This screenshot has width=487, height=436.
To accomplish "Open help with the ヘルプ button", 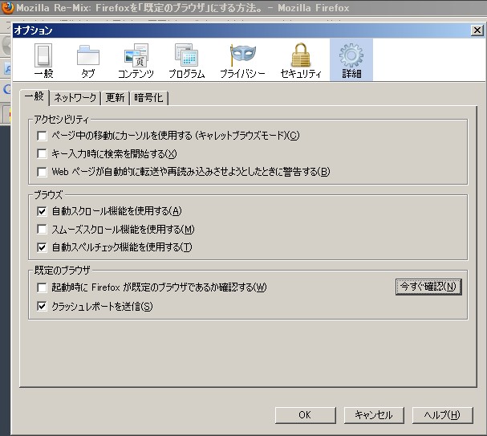I will click(442, 415).
